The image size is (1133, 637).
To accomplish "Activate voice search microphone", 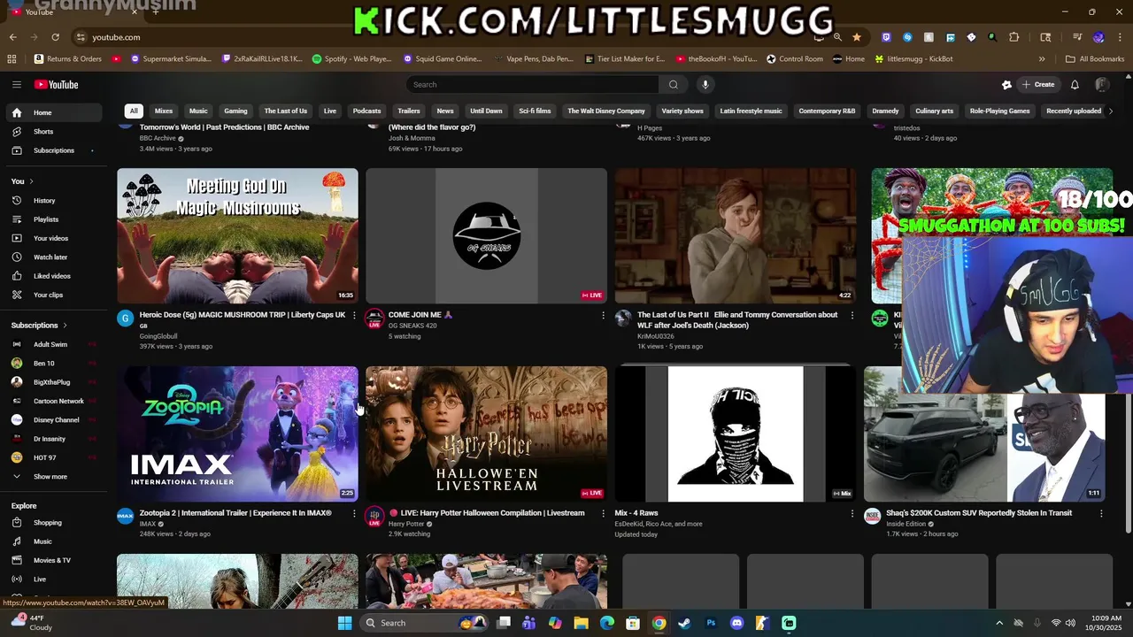I will coord(705,84).
